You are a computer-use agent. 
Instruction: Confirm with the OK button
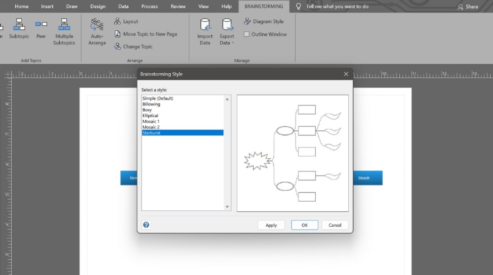tap(304, 225)
